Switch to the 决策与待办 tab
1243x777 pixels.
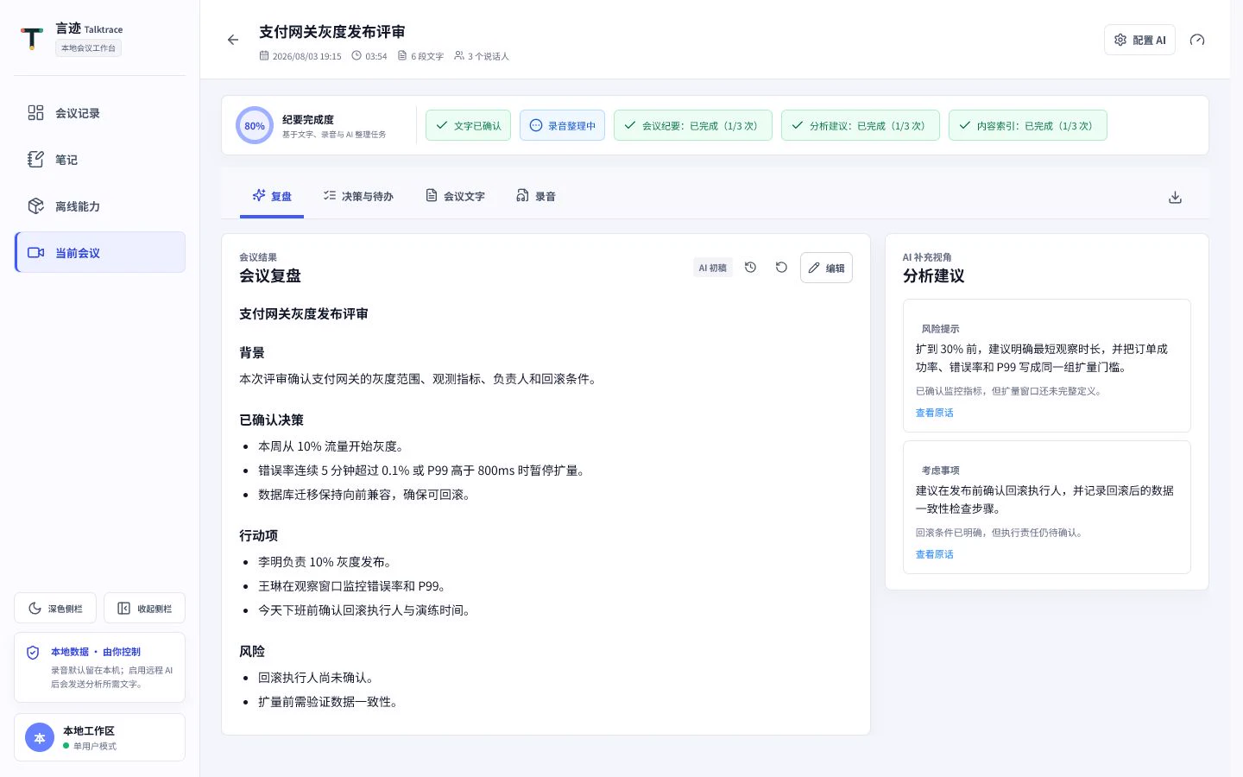click(358, 197)
